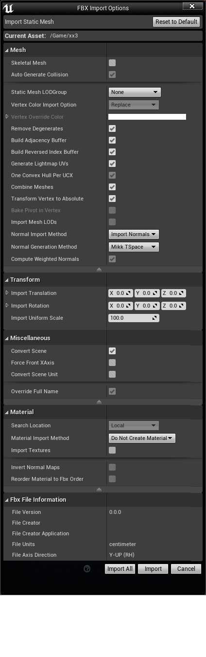Collapse the Material section

[7, 413]
